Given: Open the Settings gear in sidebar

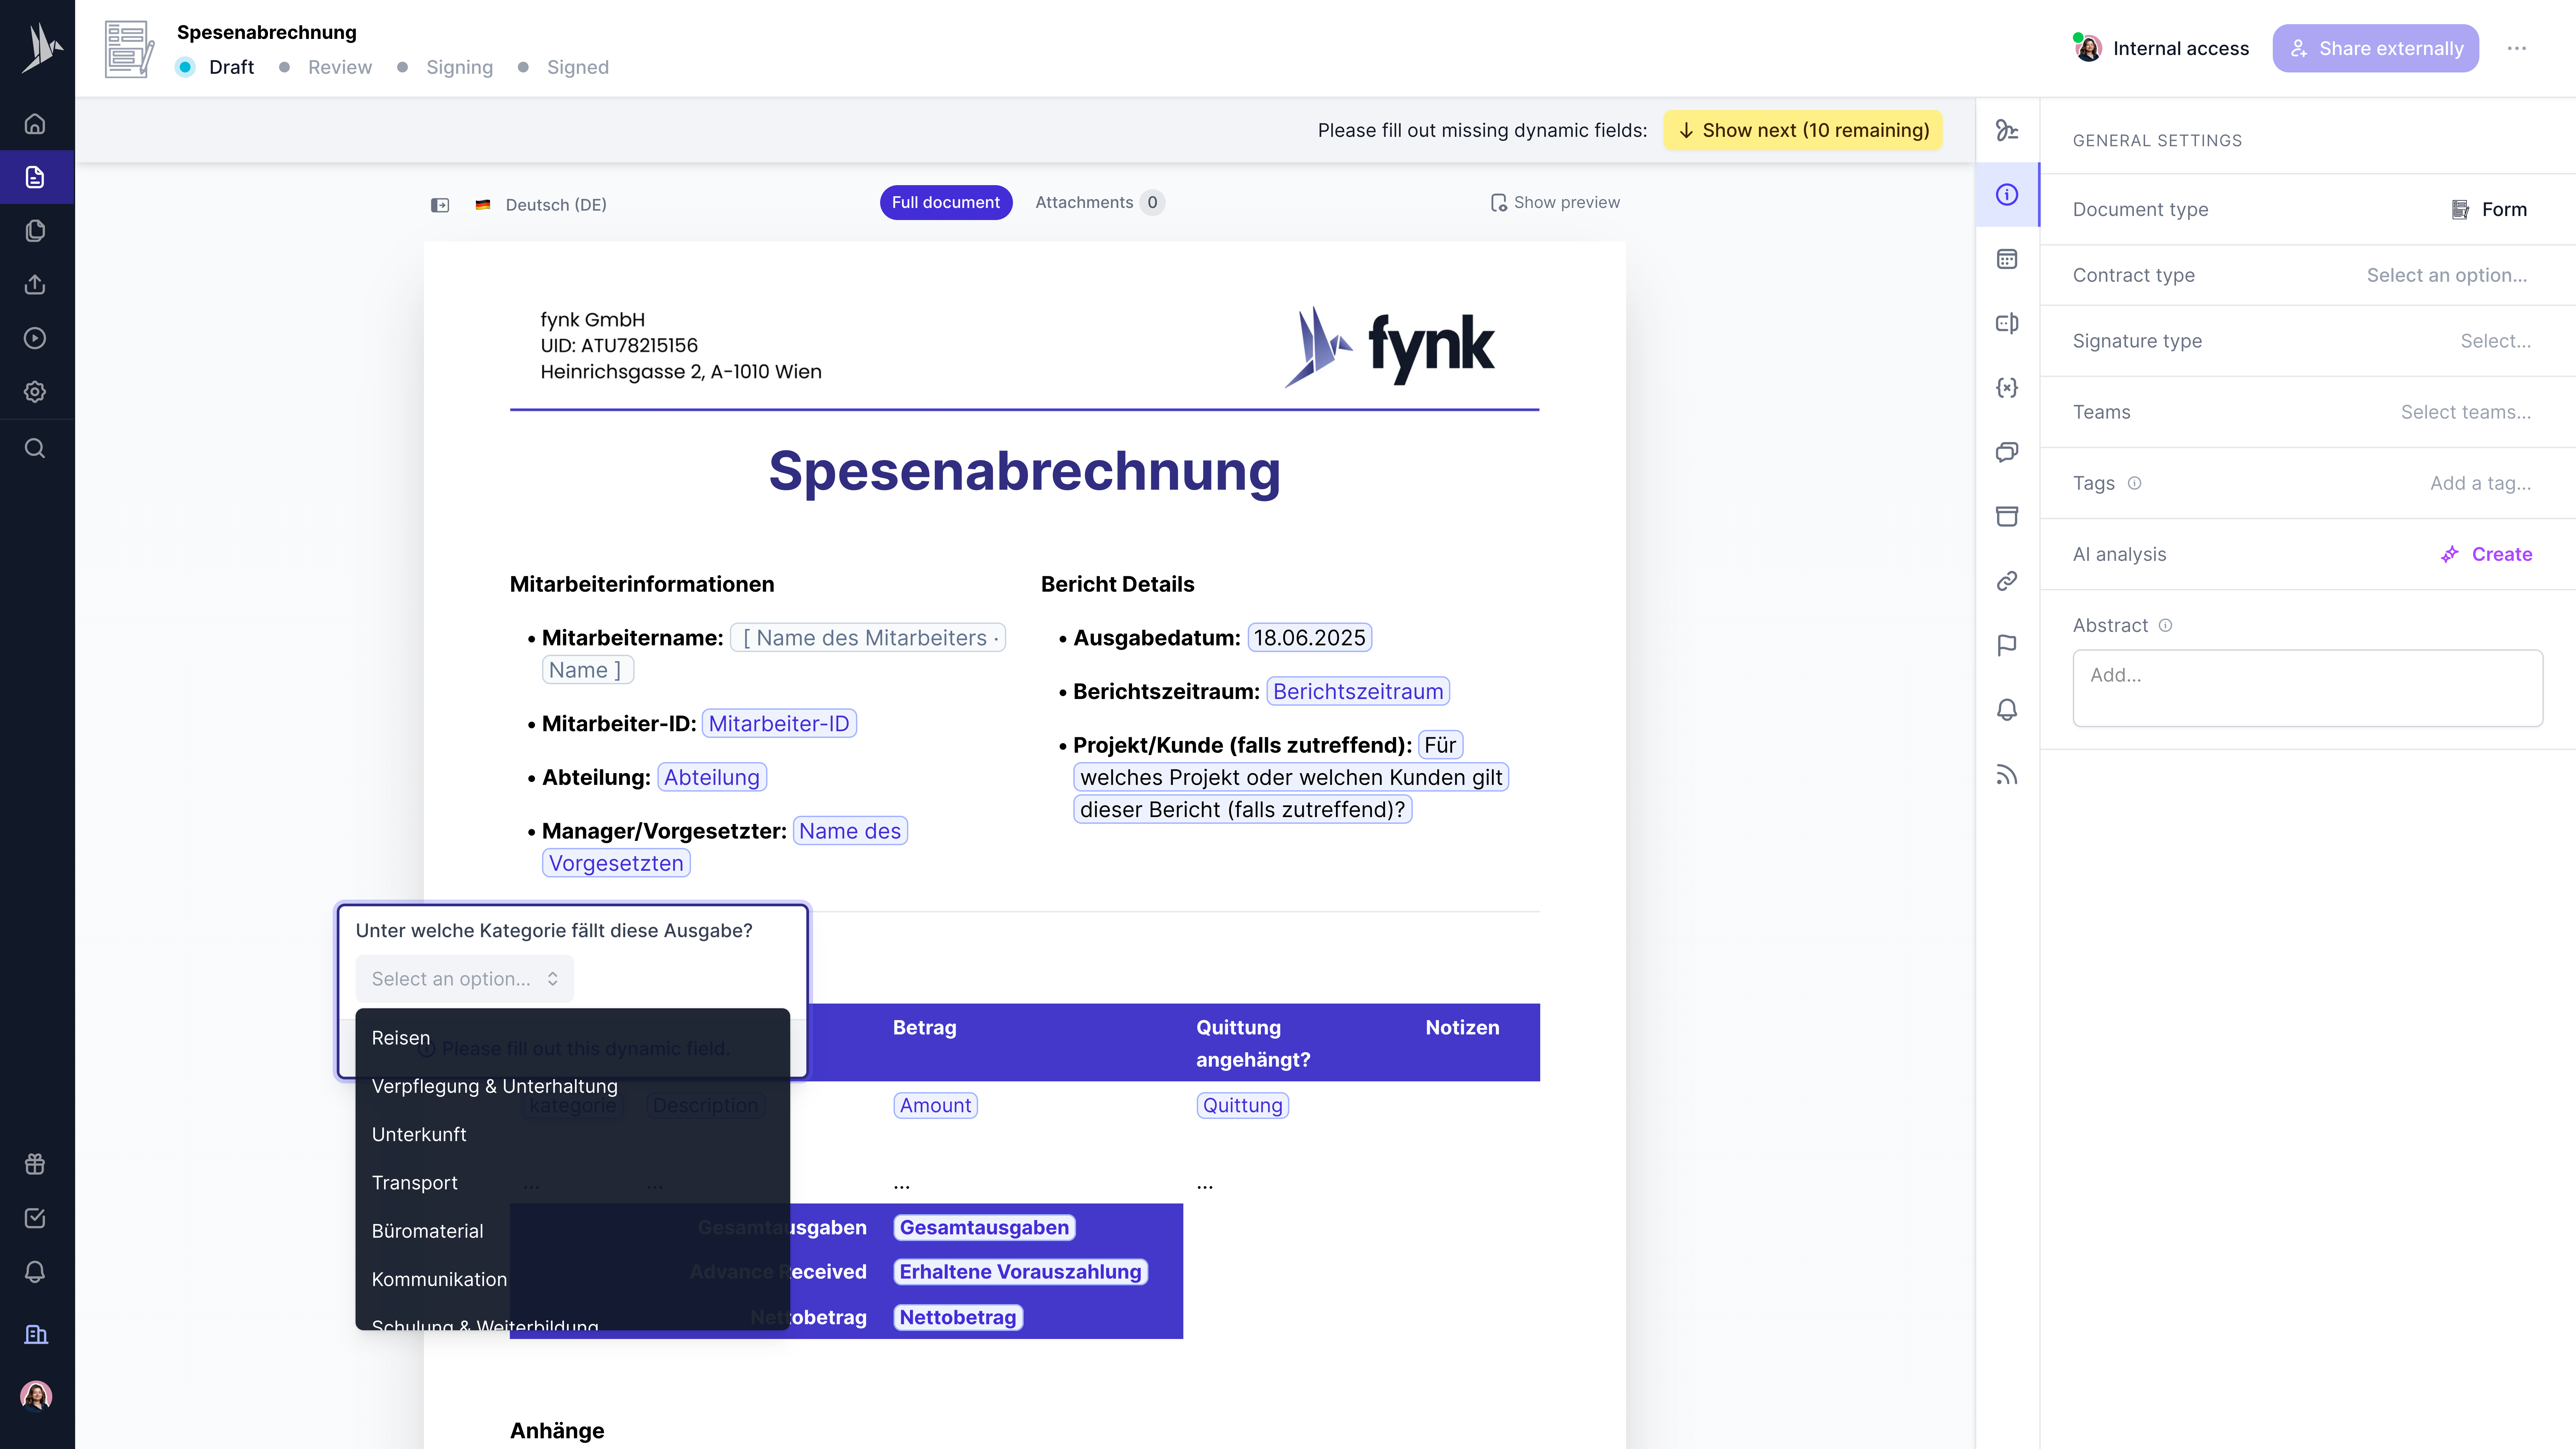Looking at the screenshot, I should tap(35, 392).
